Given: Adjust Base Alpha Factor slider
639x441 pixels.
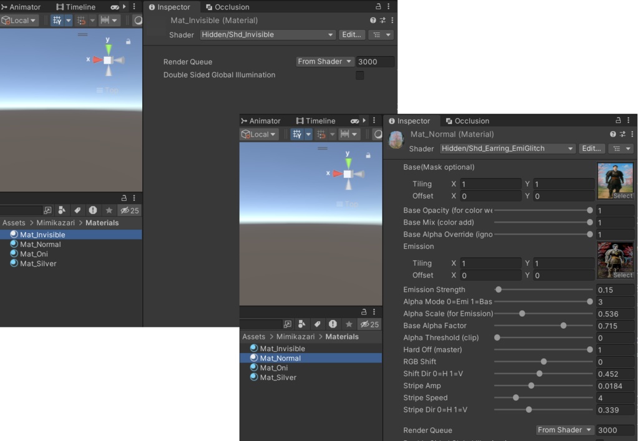Looking at the screenshot, I should (x=544, y=326).
